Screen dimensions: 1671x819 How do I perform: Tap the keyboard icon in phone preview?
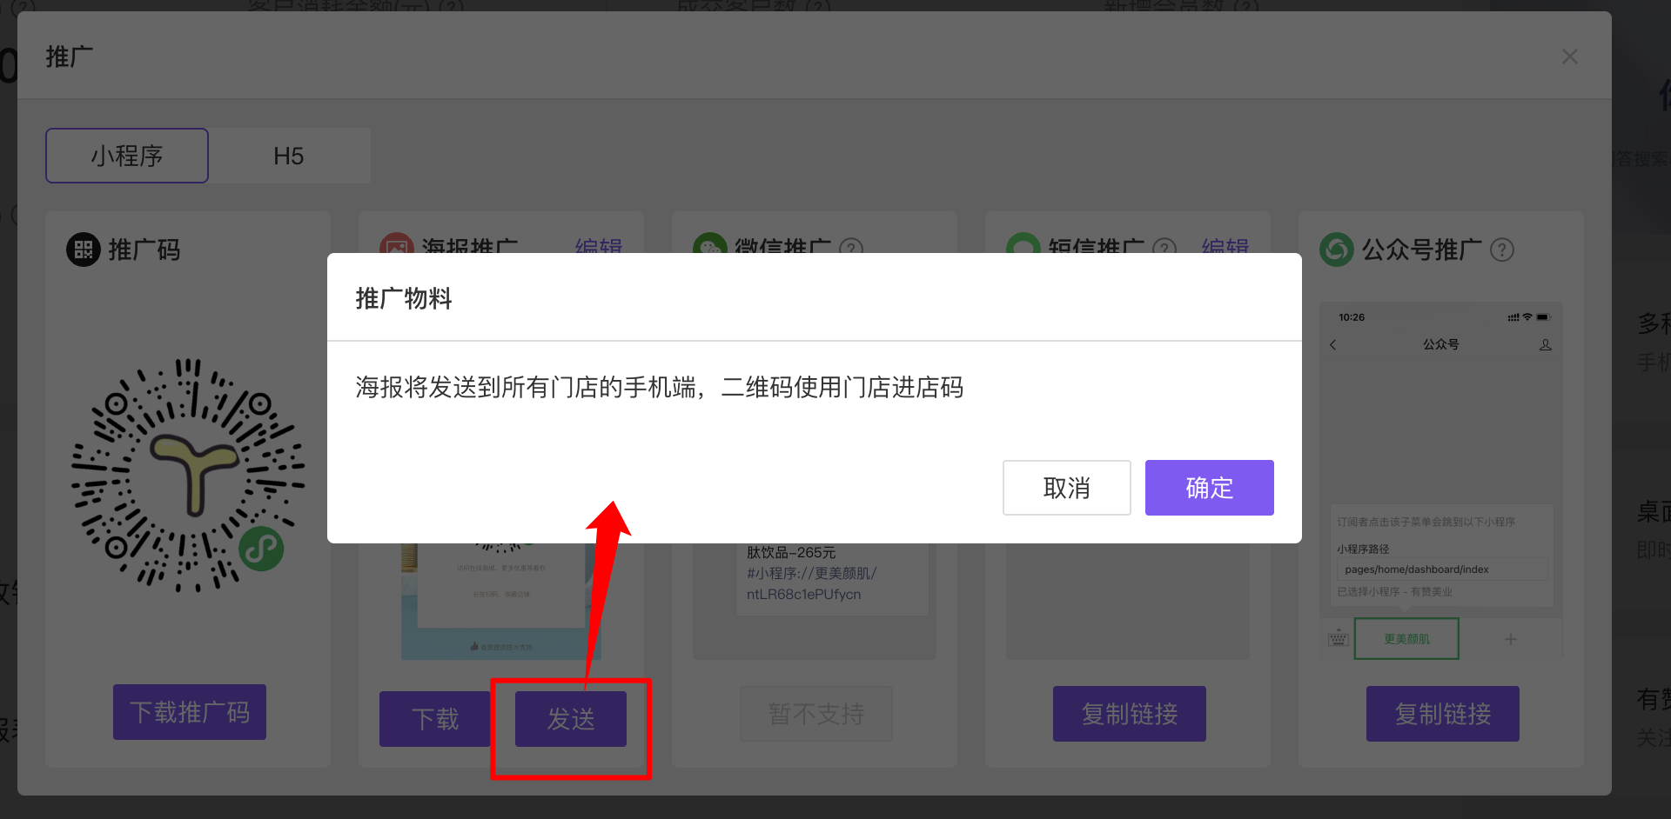[x=1338, y=639]
